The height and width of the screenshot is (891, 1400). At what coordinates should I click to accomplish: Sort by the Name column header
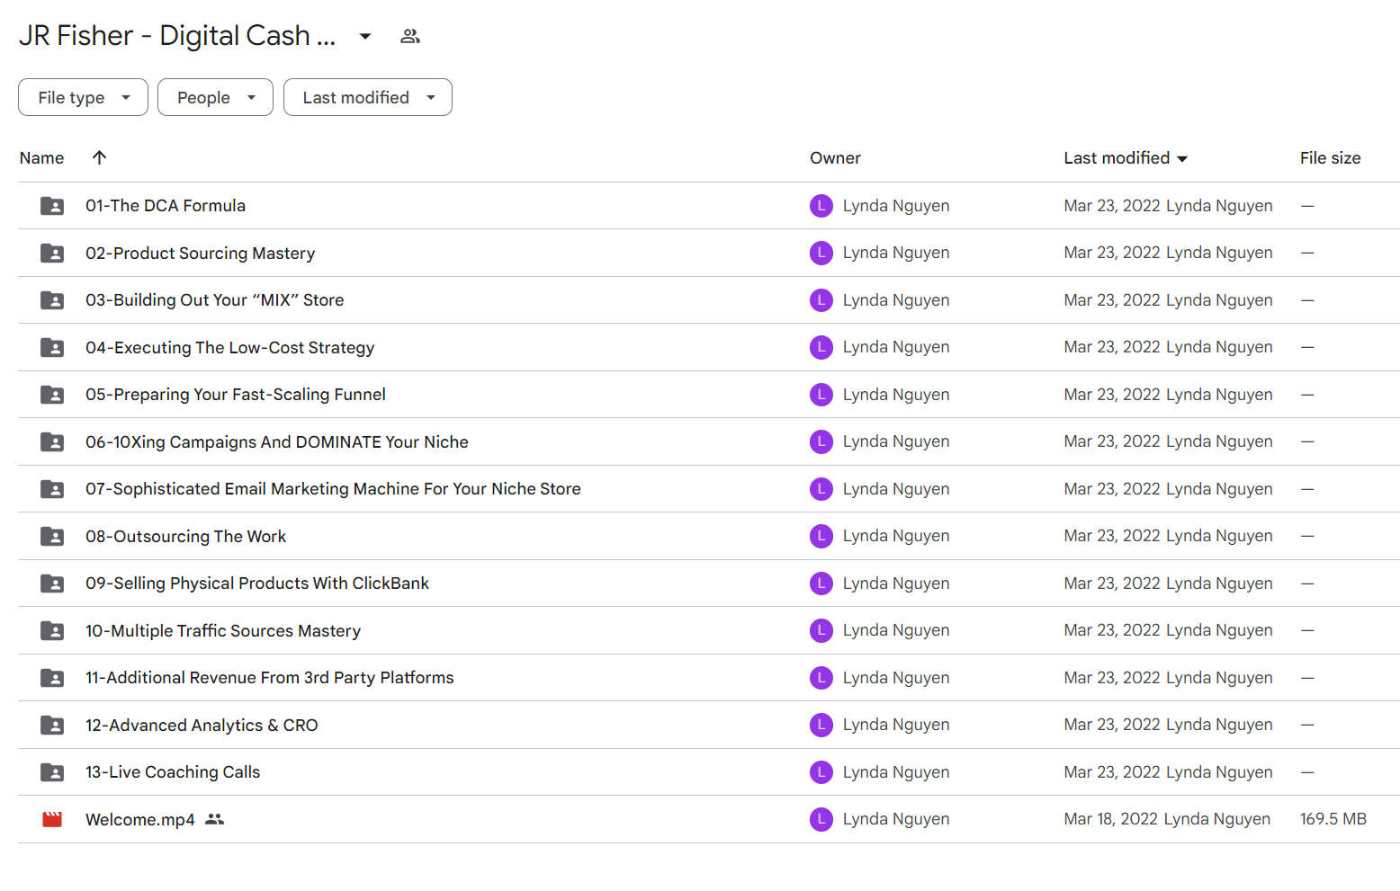click(41, 158)
